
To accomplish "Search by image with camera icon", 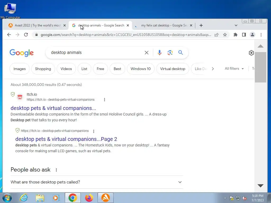I will tap(170, 53).
